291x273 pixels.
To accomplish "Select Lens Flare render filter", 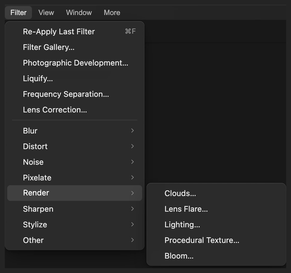I will pos(216,209).
